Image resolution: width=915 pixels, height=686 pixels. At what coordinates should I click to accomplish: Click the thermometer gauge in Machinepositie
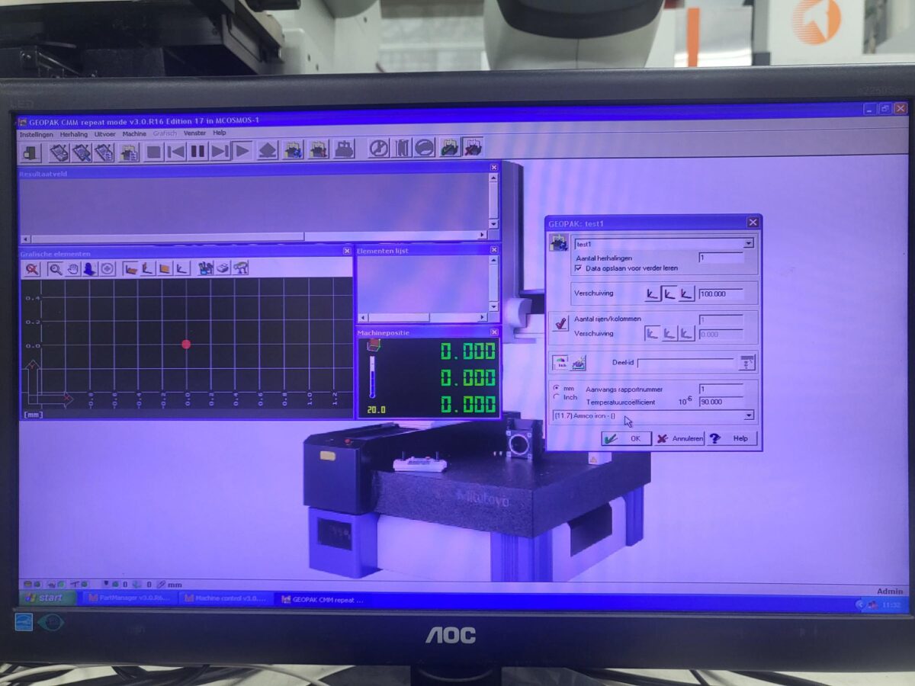tap(373, 378)
